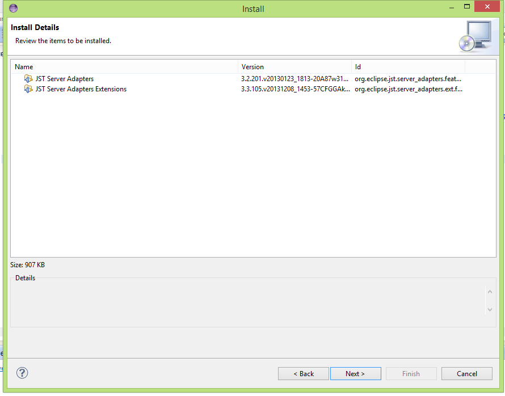Click the Size: 907 KB label
Image resolution: width=505 pixels, height=396 pixels.
[27, 265]
